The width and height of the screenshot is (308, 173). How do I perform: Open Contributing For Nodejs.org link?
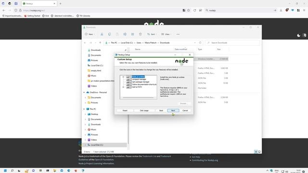tap(205, 160)
